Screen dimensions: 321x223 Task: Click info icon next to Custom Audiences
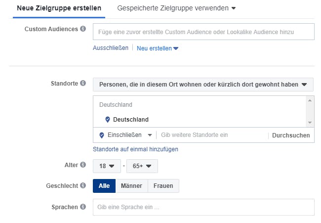pos(83,29)
